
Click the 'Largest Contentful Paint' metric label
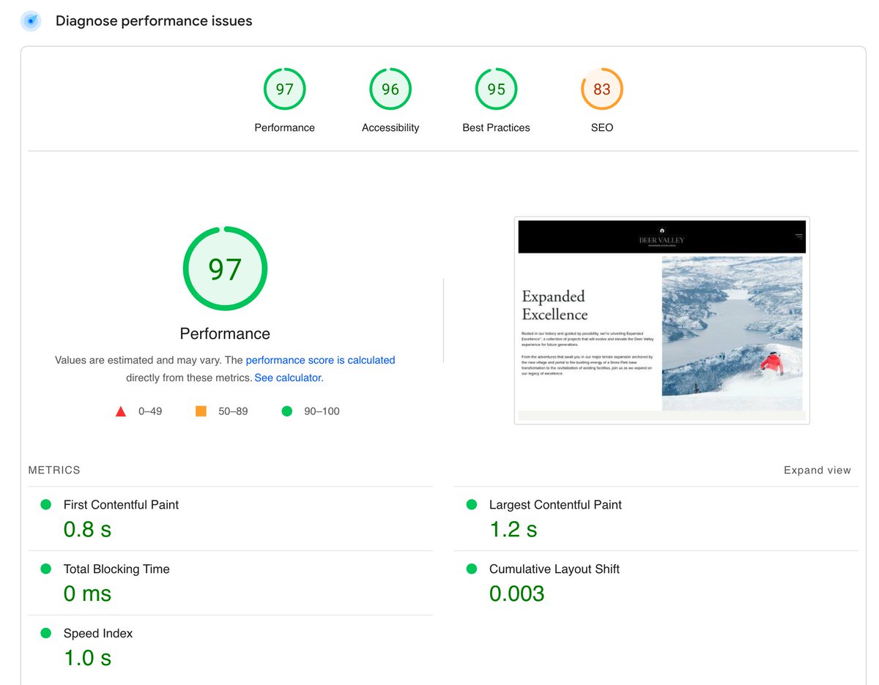555,504
